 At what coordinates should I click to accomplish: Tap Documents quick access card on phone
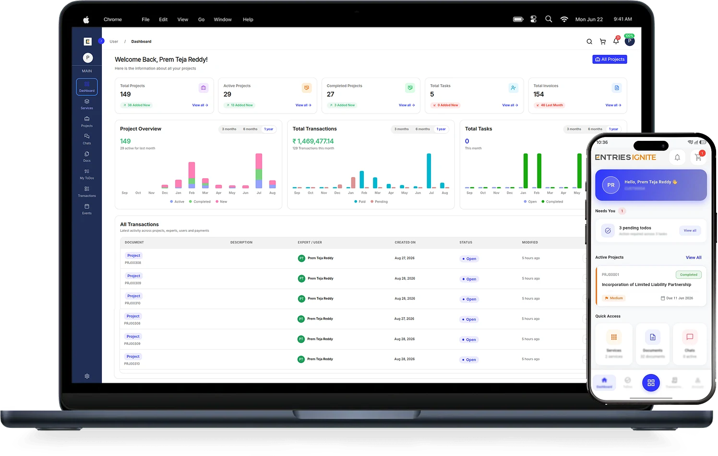pos(653,344)
